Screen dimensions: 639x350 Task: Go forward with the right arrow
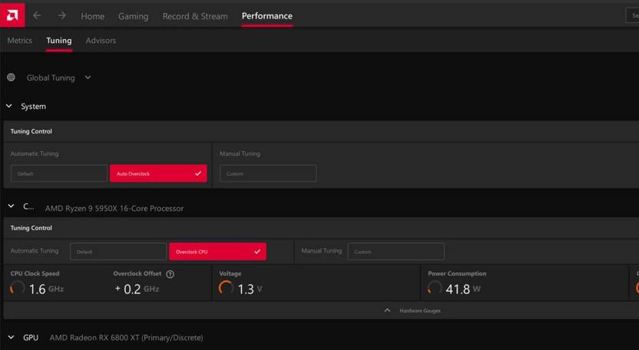pos(61,15)
